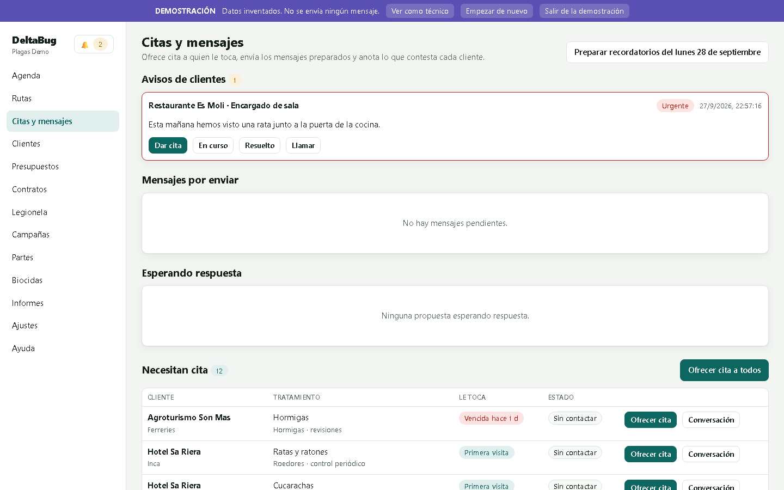Image resolution: width=784 pixels, height=490 pixels.
Task: Click the Agroturismo Son Mas client name
Action: pos(189,418)
